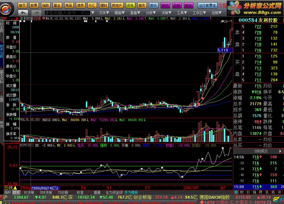The image size is (284, 204).
Task: Open the 基金 funds section
Action: tap(57, 5)
